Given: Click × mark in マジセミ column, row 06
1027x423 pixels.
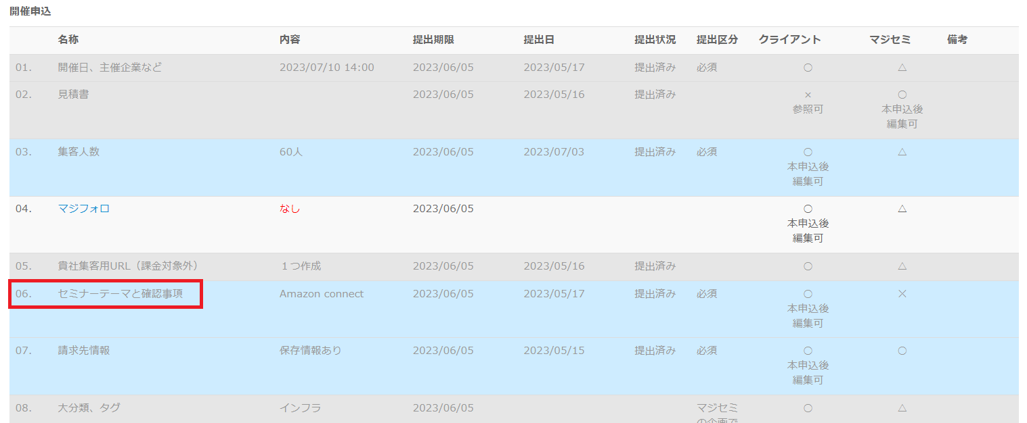Looking at the screenshot, I should [x=902, y=294].
